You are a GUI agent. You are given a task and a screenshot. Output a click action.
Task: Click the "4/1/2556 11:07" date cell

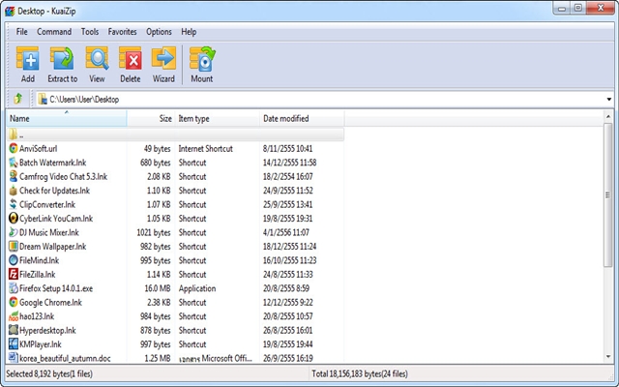(x=286, y=232)
